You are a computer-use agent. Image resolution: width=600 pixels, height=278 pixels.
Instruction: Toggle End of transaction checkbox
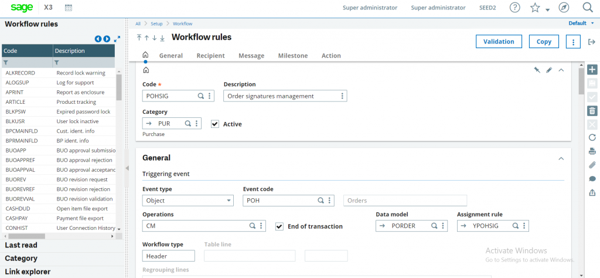279,226
